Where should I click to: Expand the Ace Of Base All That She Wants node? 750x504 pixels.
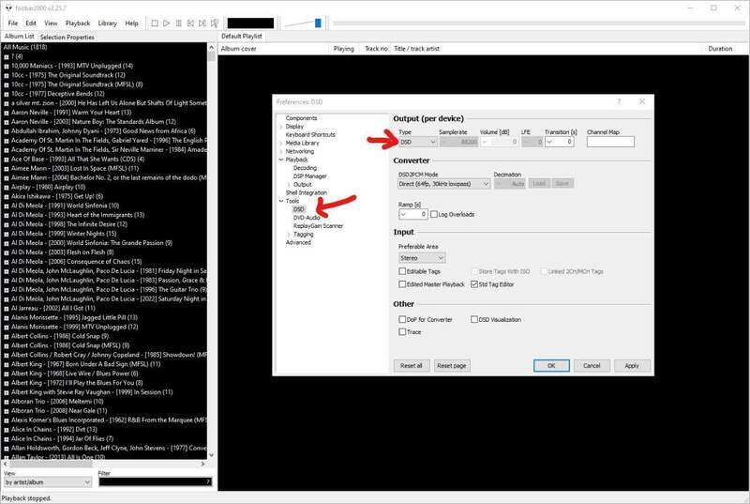click(7, 160)
